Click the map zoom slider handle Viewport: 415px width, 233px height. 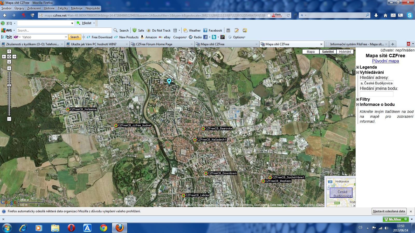9,85
